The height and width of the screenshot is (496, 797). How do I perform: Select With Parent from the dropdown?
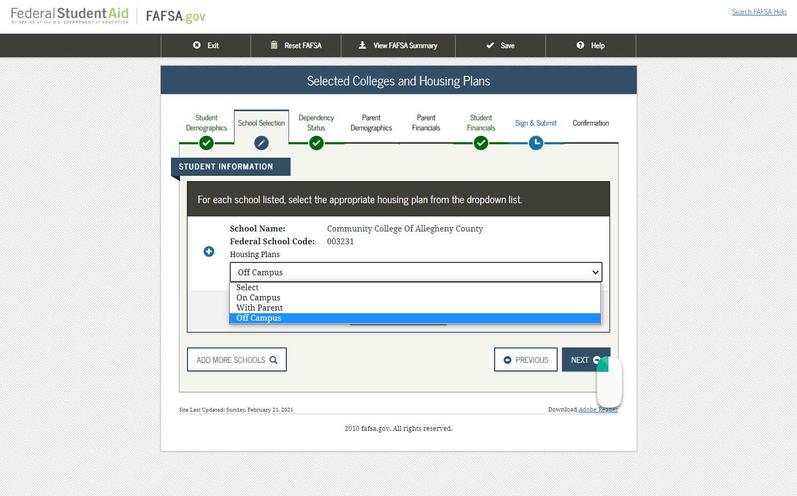(260, 307)
